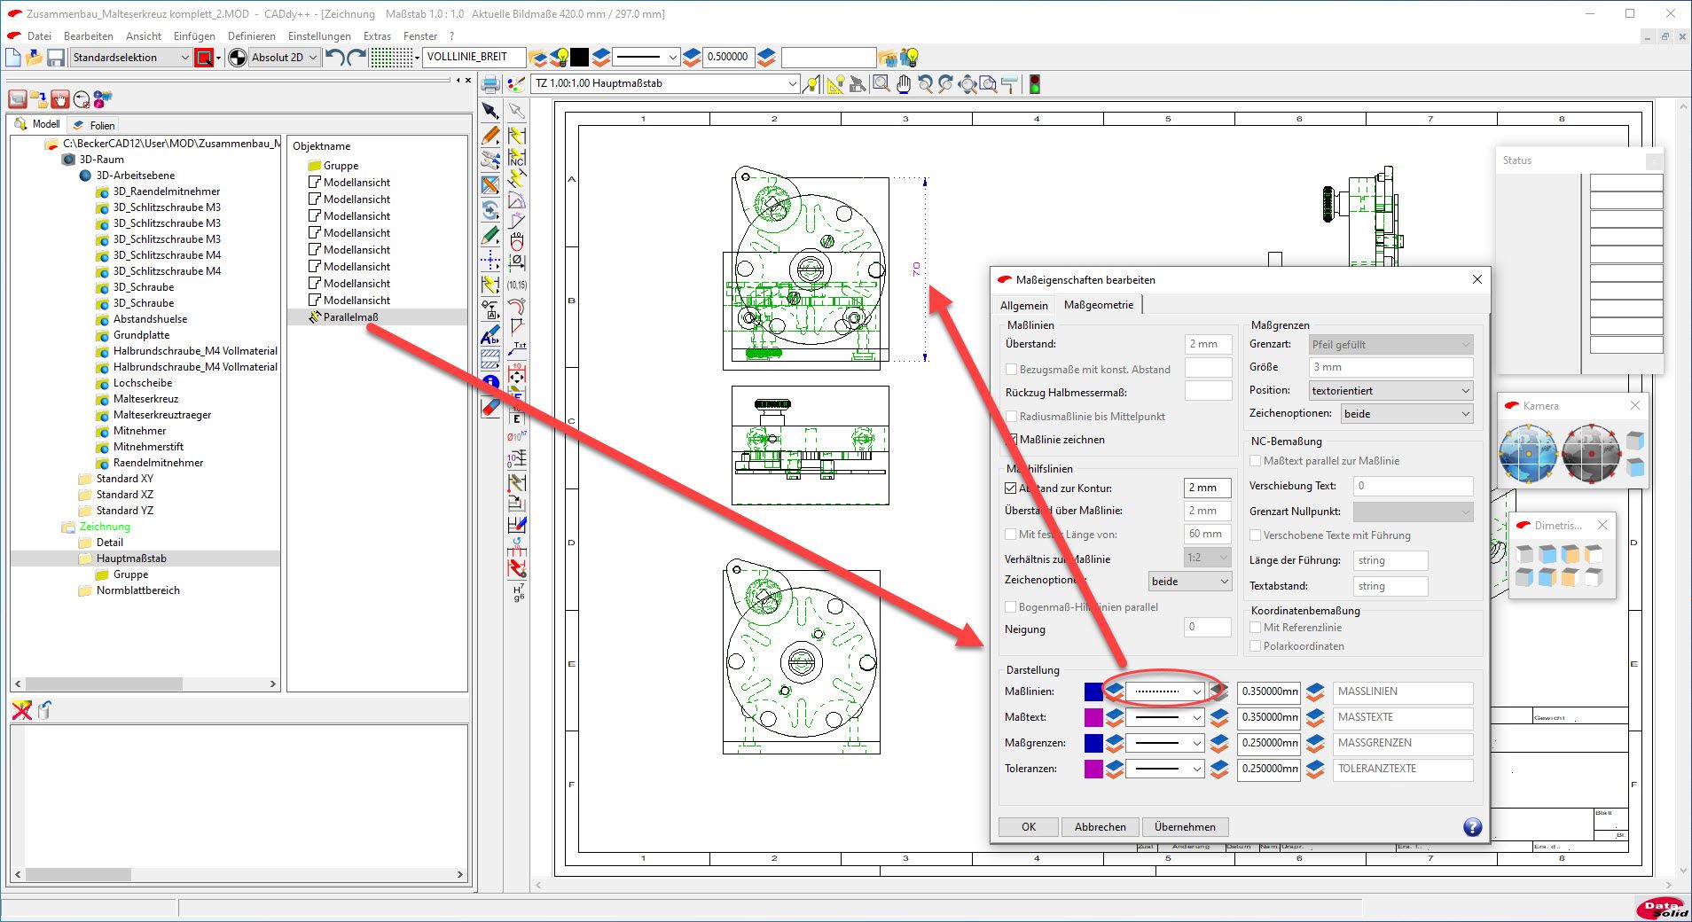
Task: Click the NC dimension tool icon
Action: pos(517,159)
